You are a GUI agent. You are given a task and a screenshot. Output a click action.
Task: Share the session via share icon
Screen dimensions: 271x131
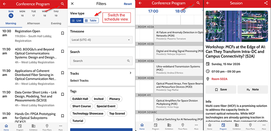(266, 3)
